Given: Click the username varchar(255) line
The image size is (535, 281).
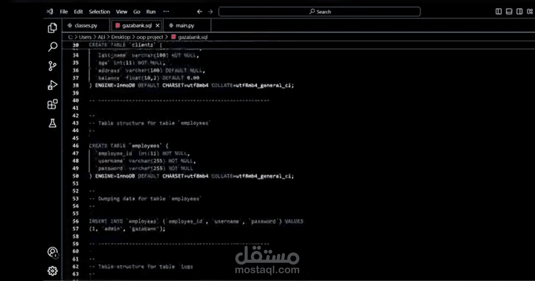Looking at the screenshot, I should click(x=146, y=161).
